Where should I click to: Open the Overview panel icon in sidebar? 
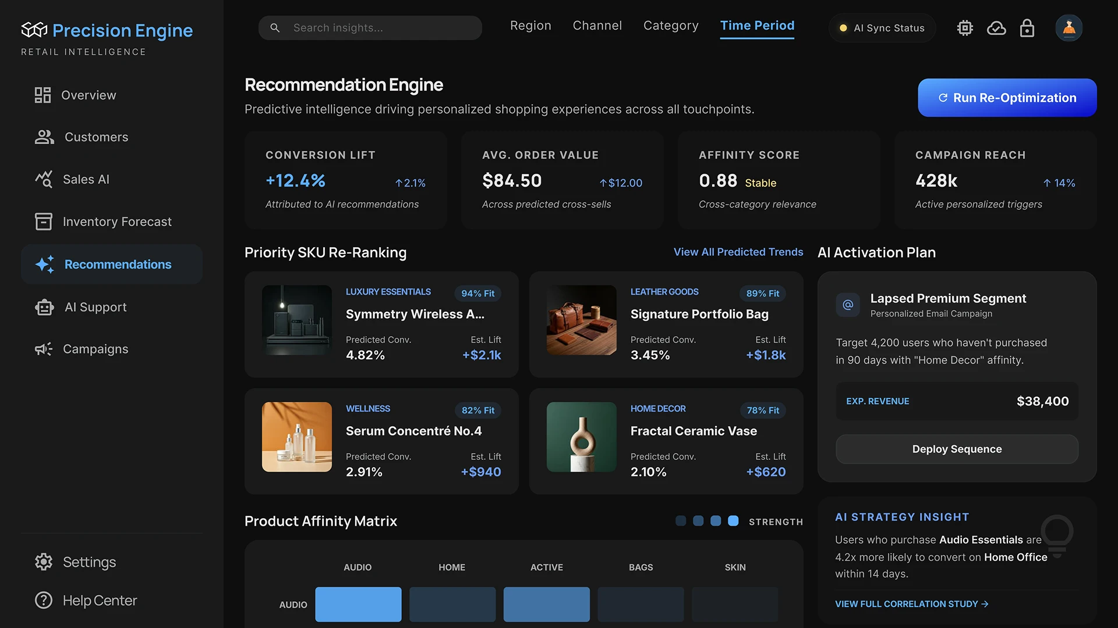coord(43,95)
